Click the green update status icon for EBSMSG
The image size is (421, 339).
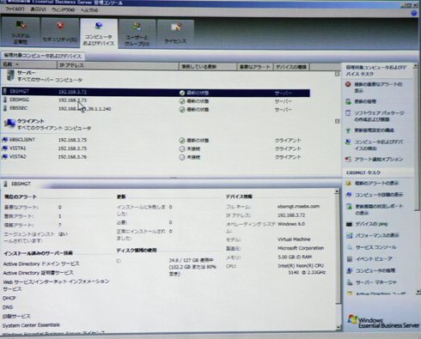[x=182, y=101]
